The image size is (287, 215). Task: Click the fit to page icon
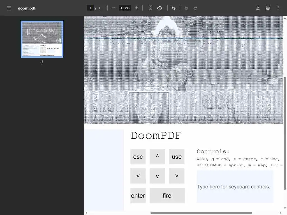click(x=150, y=8)
